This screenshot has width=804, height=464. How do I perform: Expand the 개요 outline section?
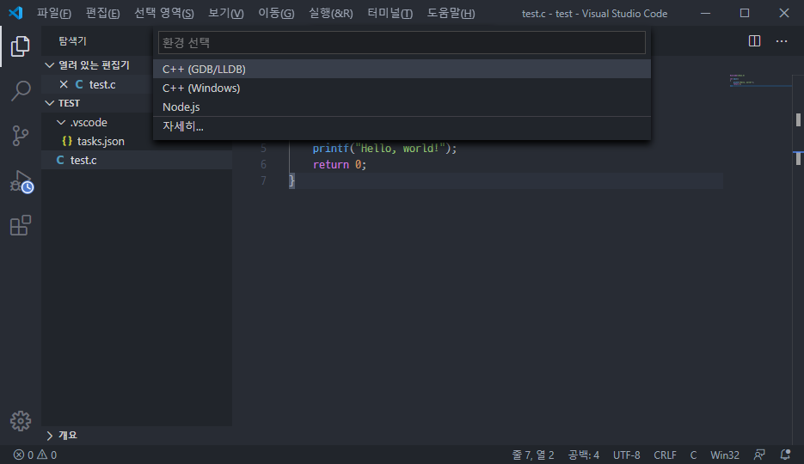coord(49,436)
